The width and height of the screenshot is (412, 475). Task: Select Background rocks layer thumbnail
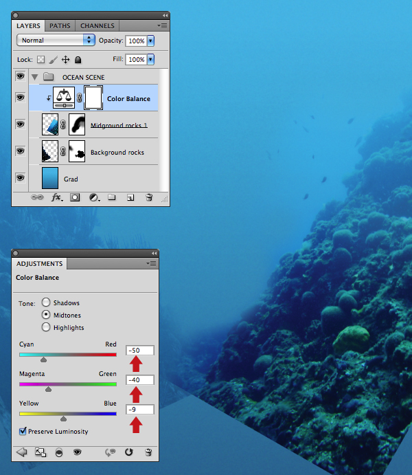tap(50, 151)
